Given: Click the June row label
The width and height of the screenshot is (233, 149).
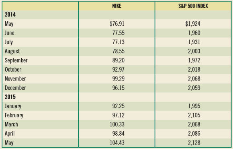Looking at the screenshot, I should [10, 33].
